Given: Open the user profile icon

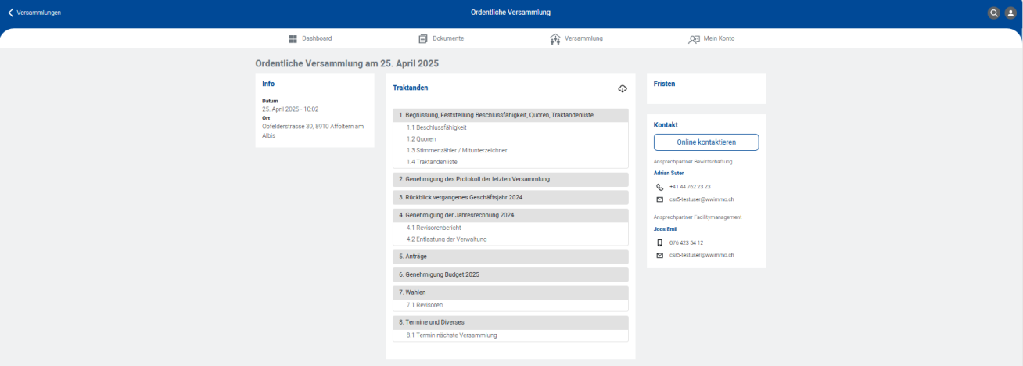Looking at the screenshot, I should coord(1010,13).
